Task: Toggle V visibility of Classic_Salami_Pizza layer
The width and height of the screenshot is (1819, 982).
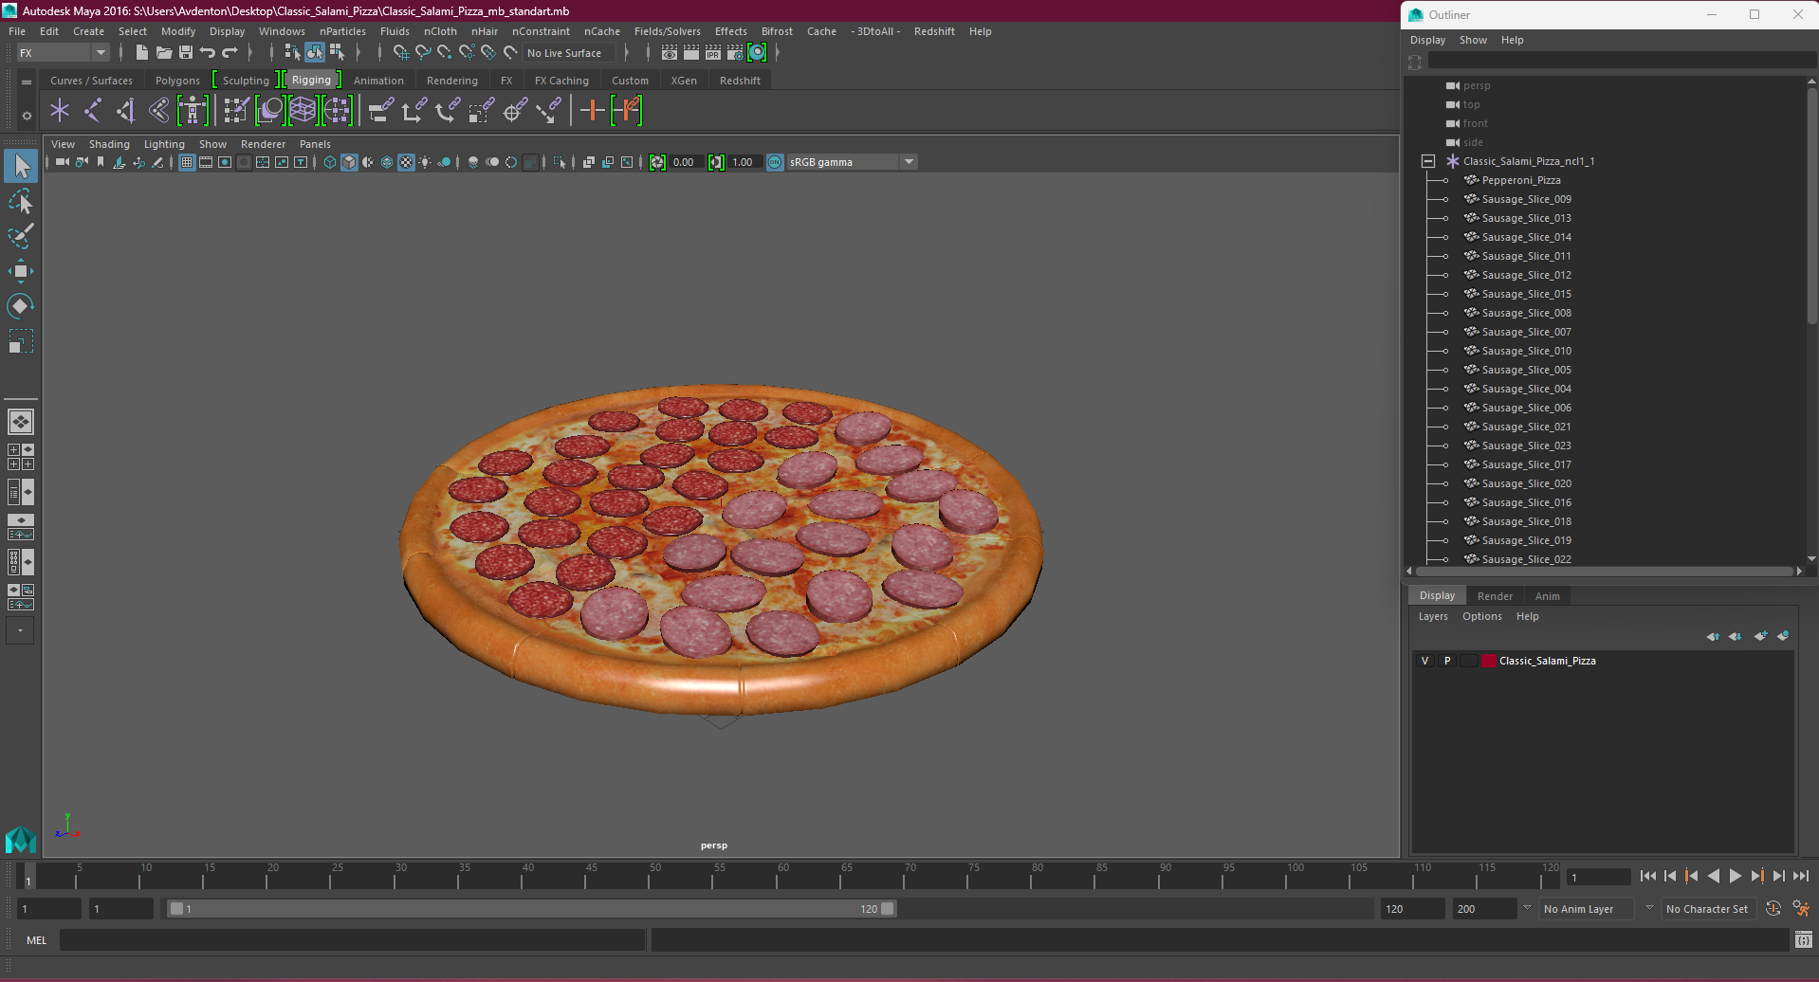Action: 1424,661
